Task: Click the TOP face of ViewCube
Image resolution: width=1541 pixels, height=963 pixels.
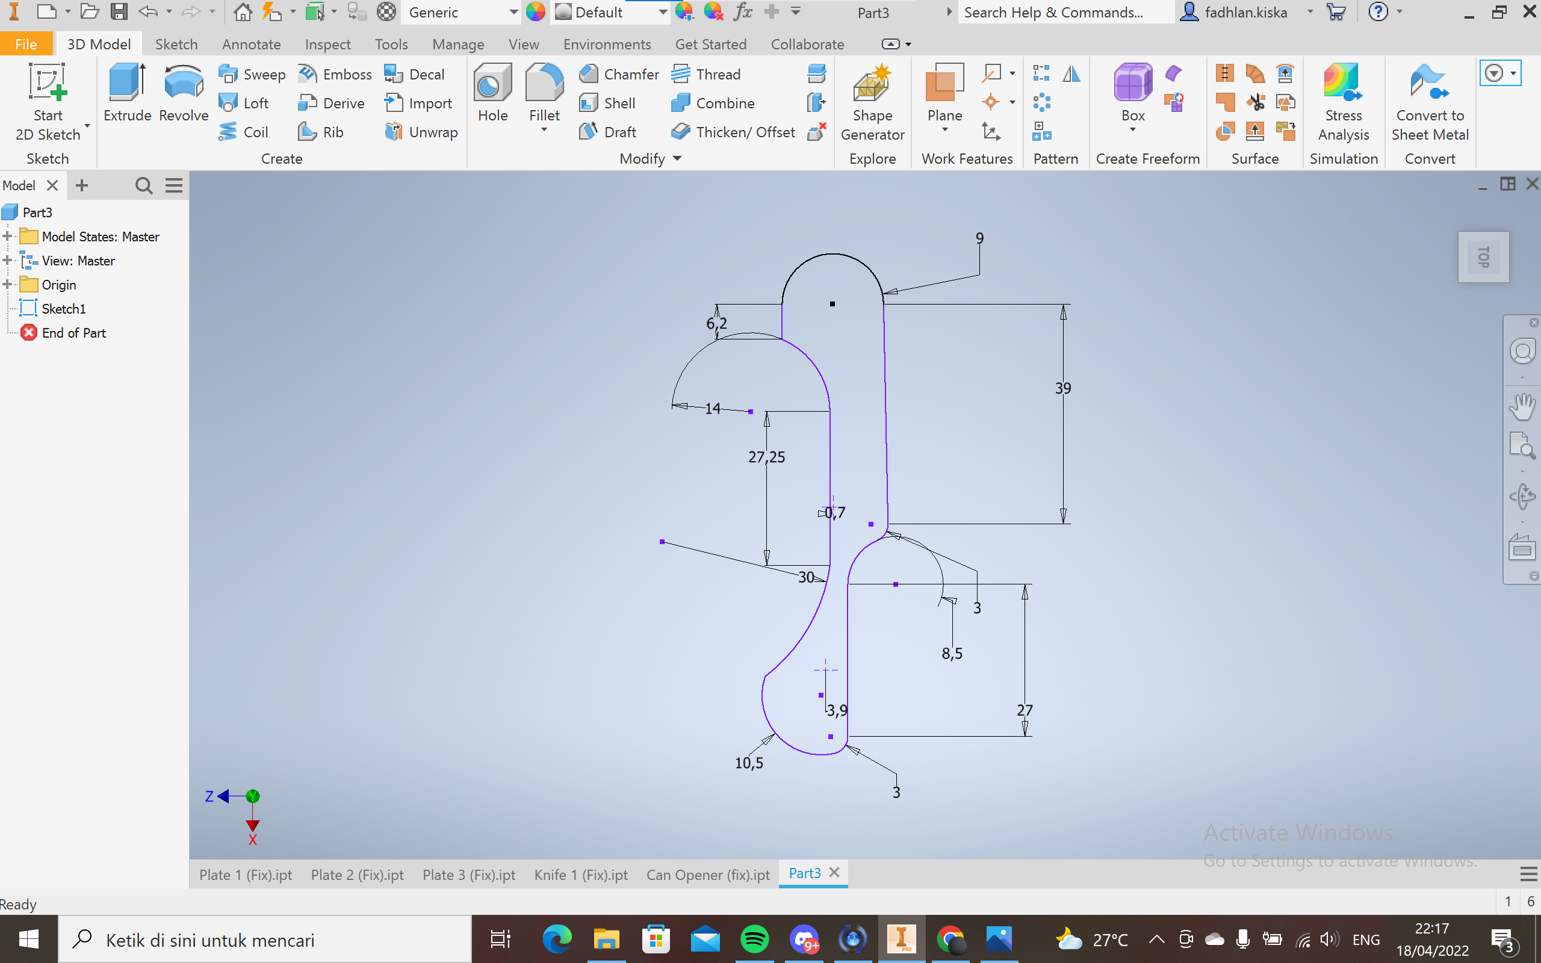Action: pyautogui.click(x=1484, y=256)
